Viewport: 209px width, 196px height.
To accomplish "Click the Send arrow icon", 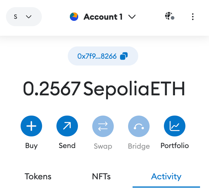I will pos(67,126).
